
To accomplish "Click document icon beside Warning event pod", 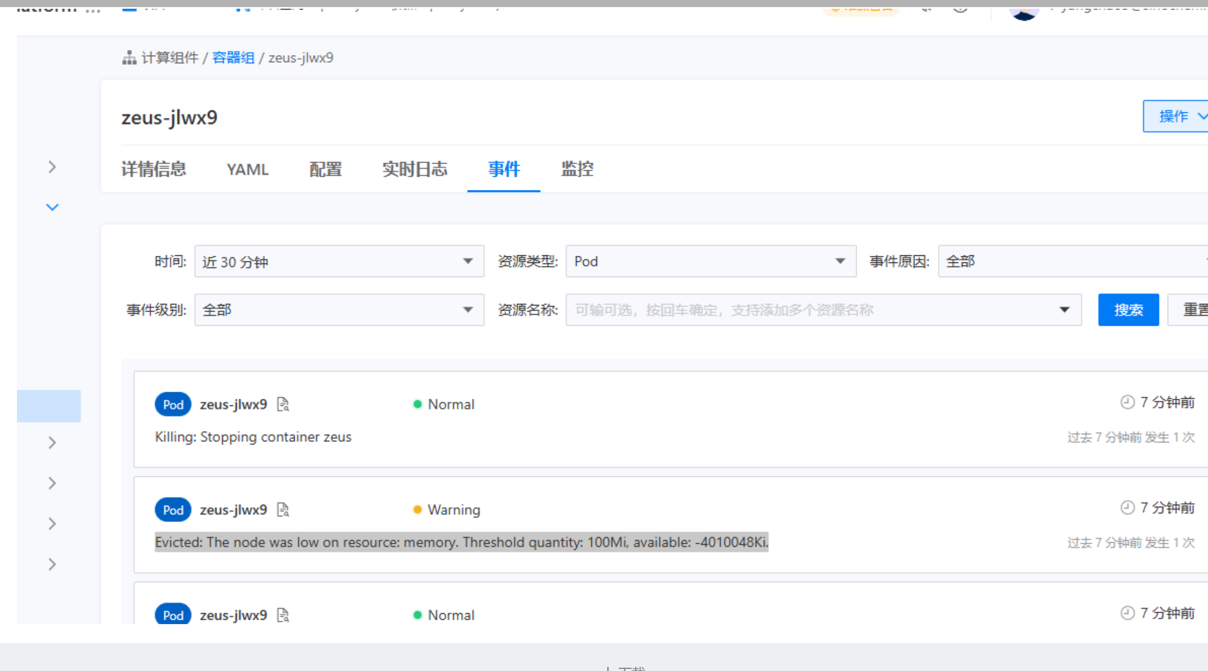I will coord(283,510).
